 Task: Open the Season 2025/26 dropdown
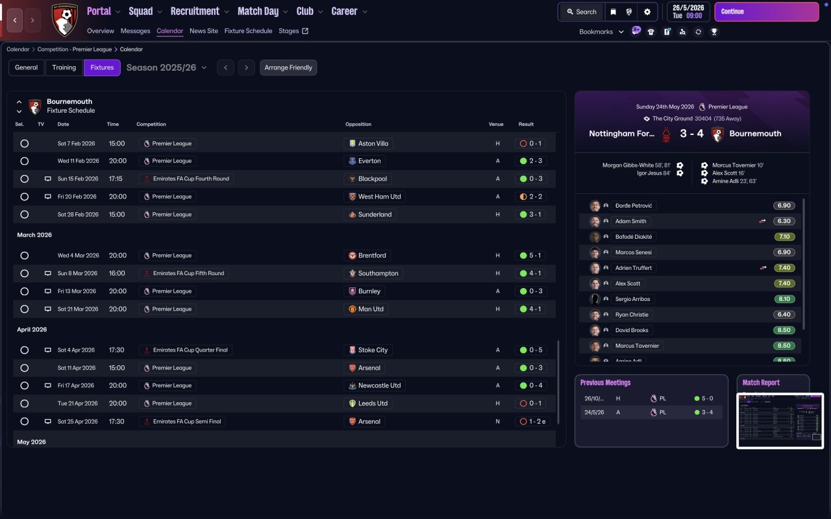(x=167, y=67)
